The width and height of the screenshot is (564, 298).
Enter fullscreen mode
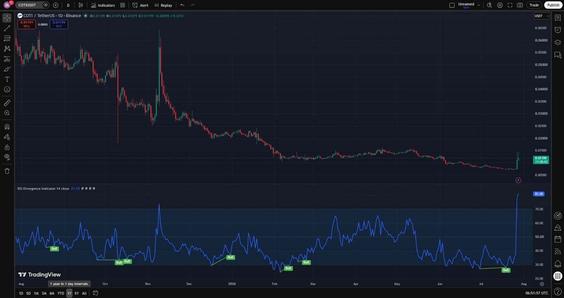[509, 5]
